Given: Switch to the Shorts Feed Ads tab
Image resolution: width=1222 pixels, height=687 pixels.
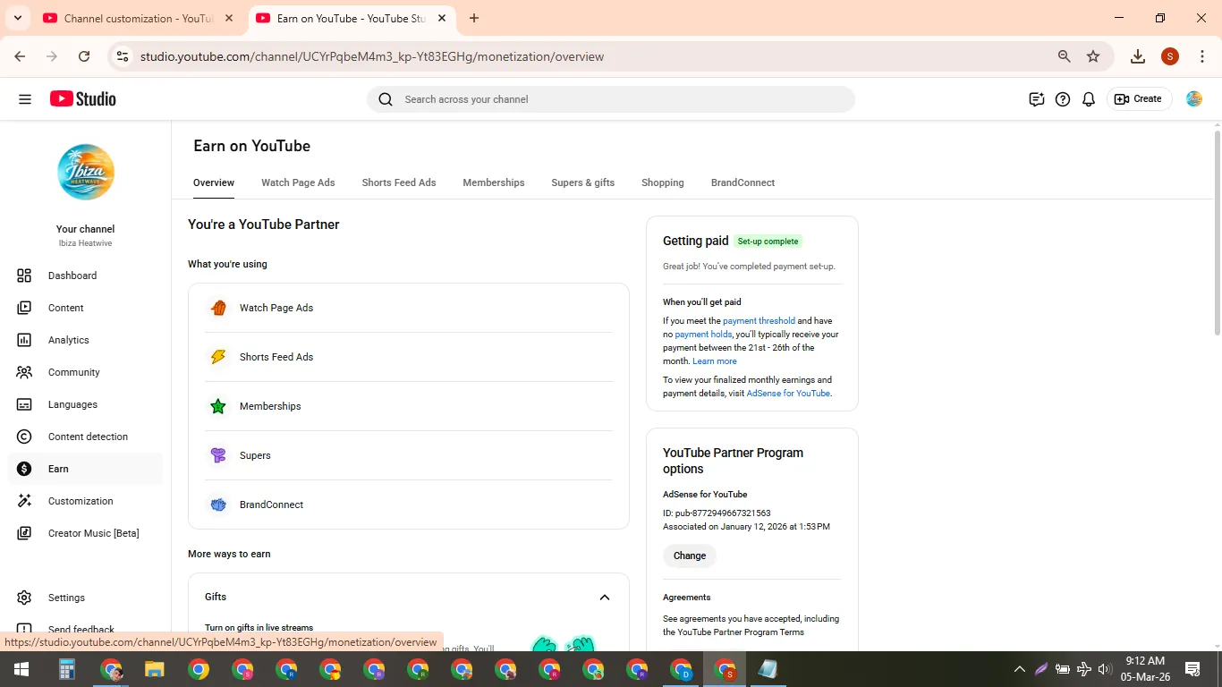Looking at the screenshot, I should coord(399,182).
